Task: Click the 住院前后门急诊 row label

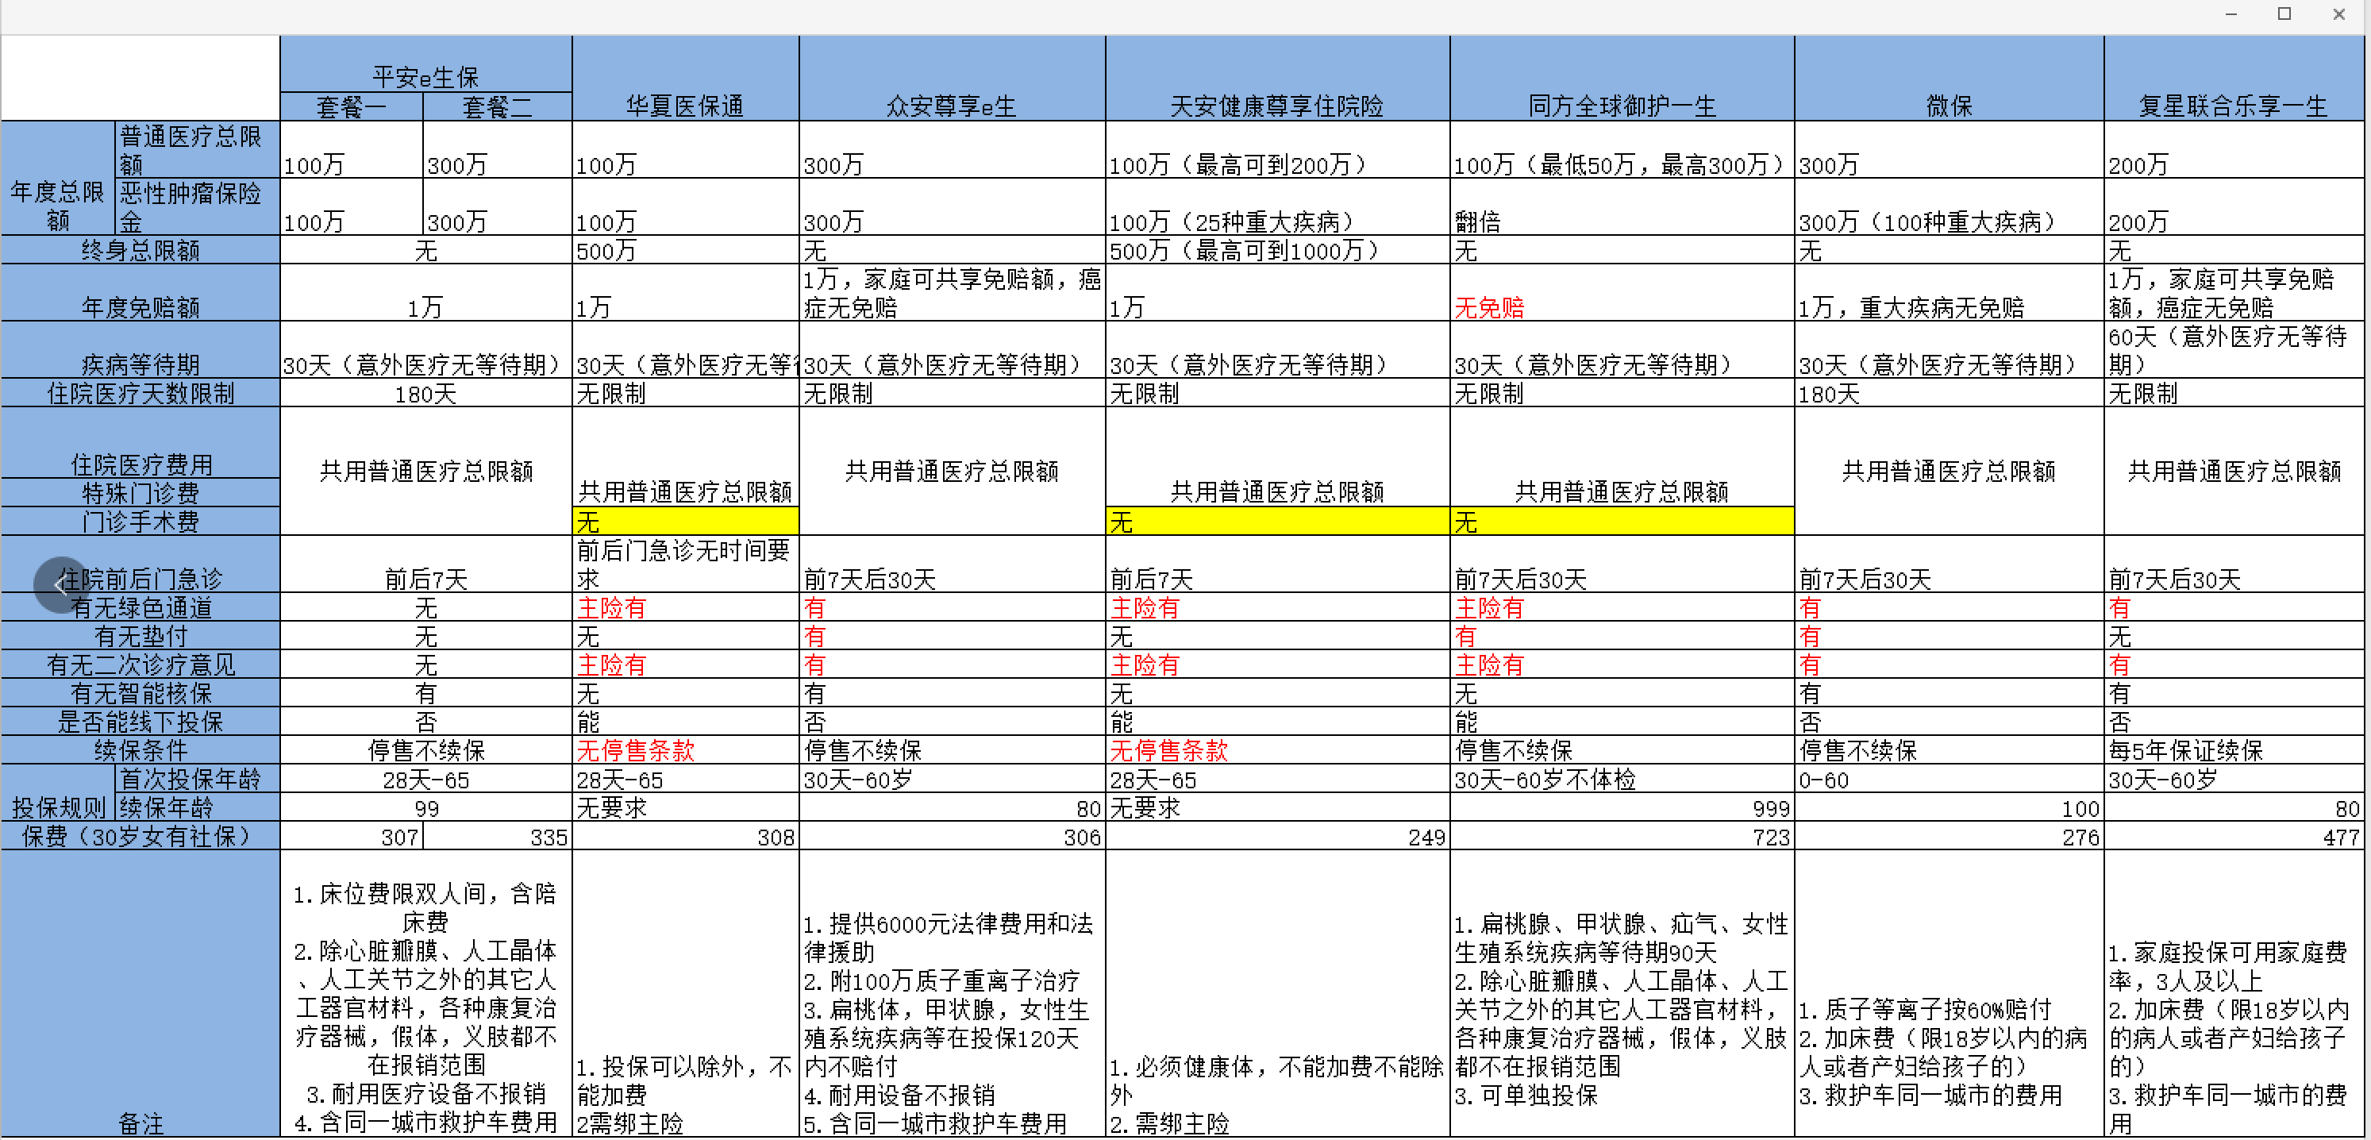Action: [x=140, y=564]
